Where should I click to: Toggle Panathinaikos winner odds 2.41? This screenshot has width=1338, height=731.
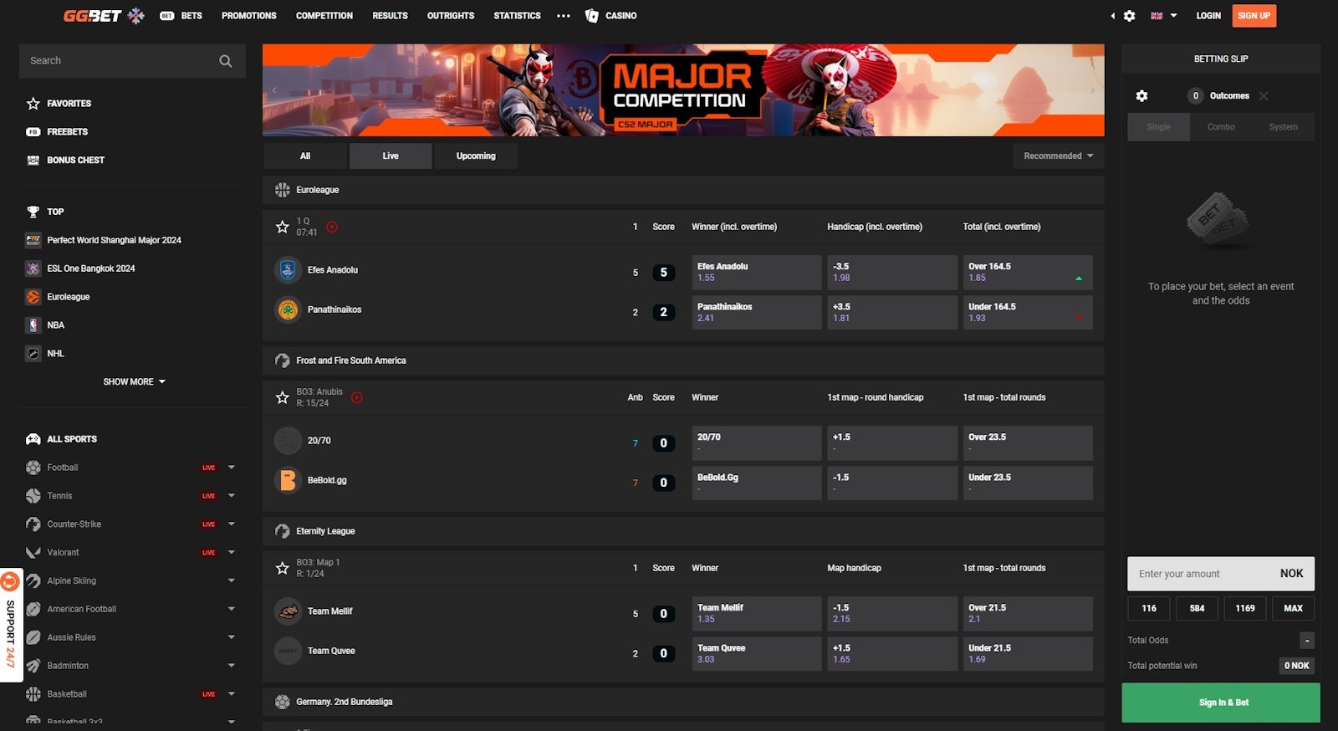coord(757,313)
